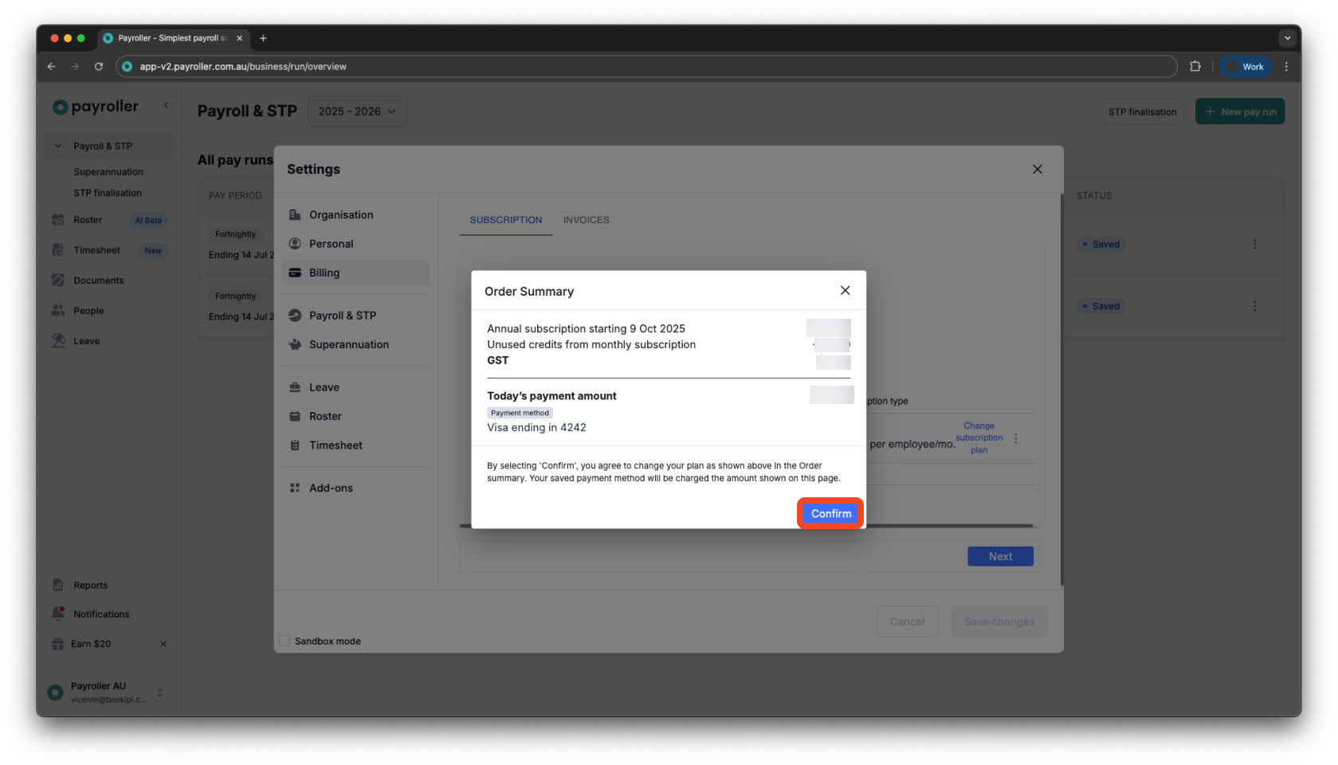Collapse the Payroll & STP sidebar section
Image resolution: width=1338 pixels, height=765 pixels.
pyautogui.click(x=57, y=145)
